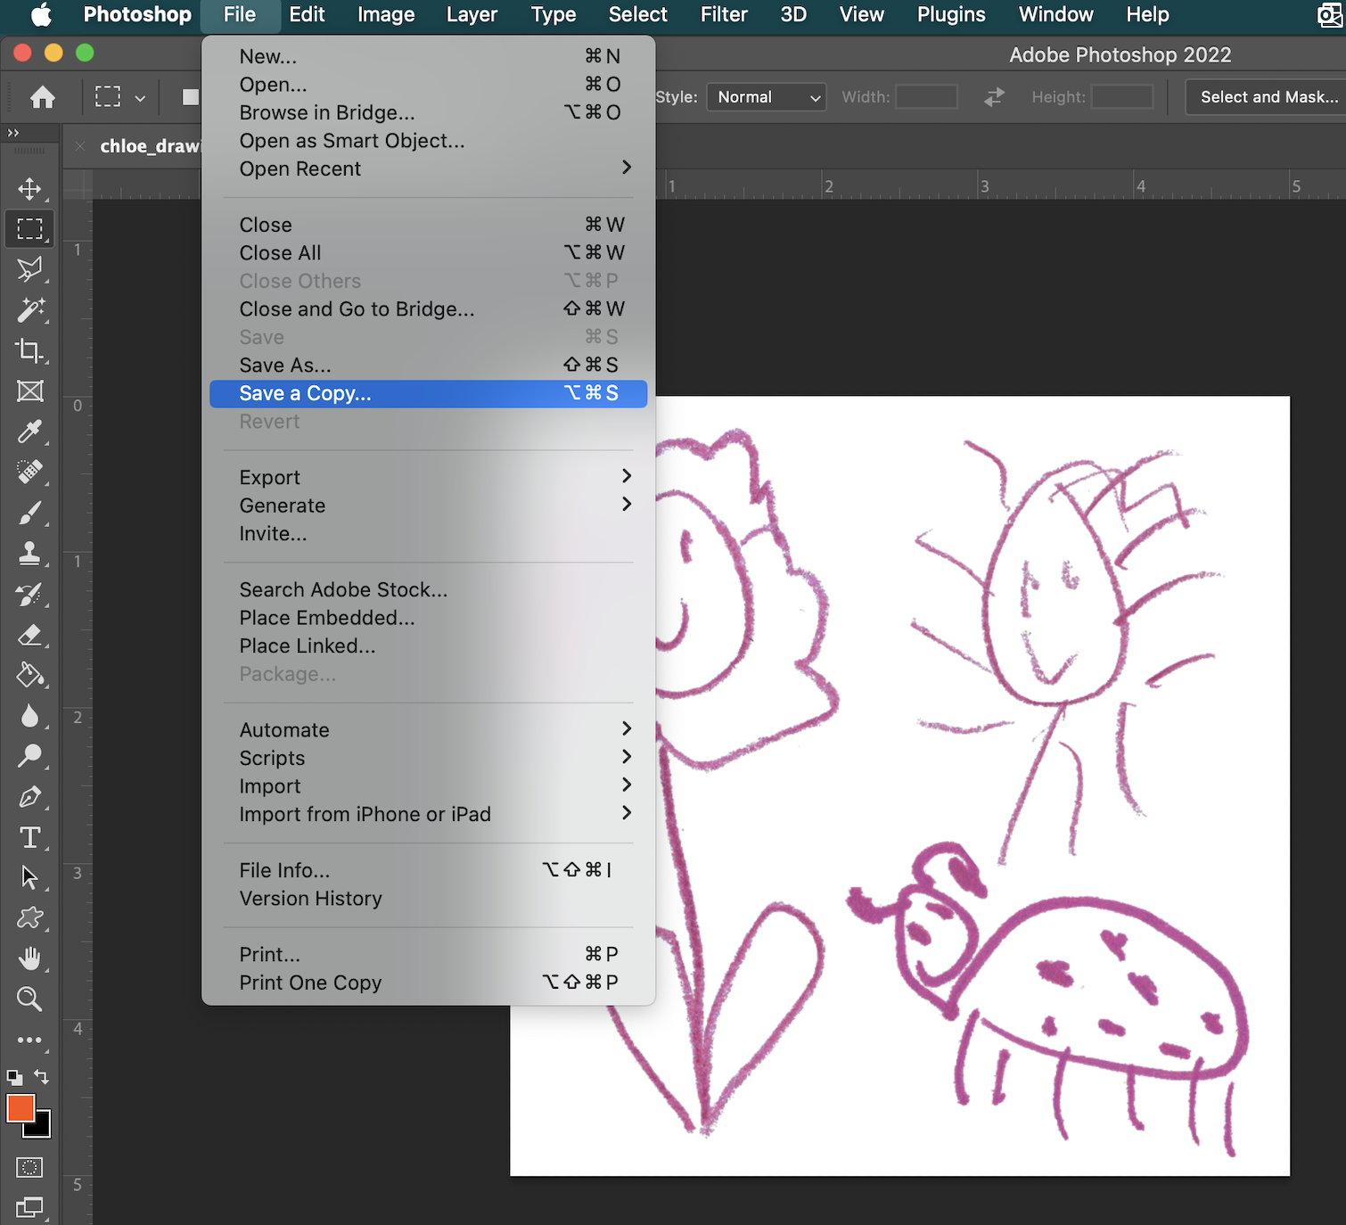
Task: Open the Style dropdown showing Normal
Action: coord(765,97)
